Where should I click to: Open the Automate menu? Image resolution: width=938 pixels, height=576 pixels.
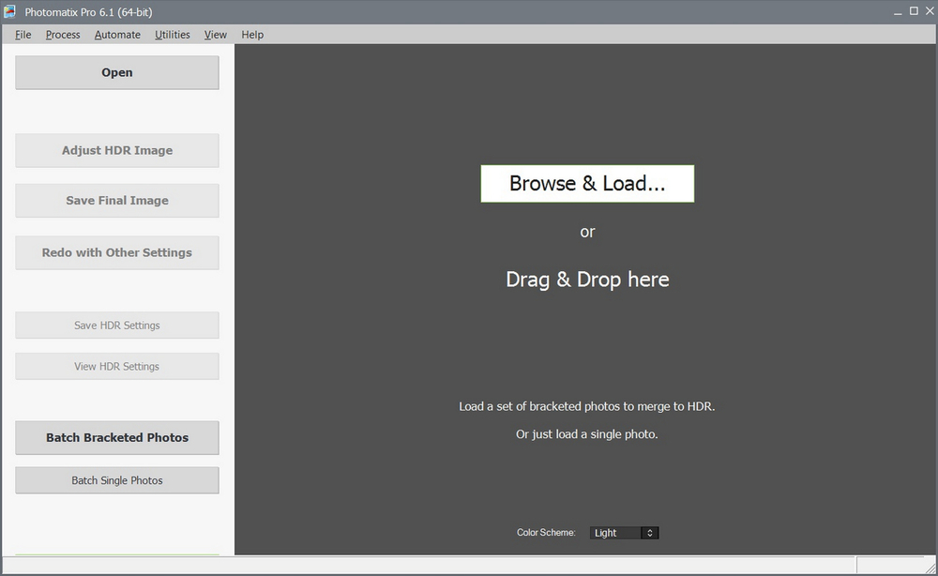117,35
